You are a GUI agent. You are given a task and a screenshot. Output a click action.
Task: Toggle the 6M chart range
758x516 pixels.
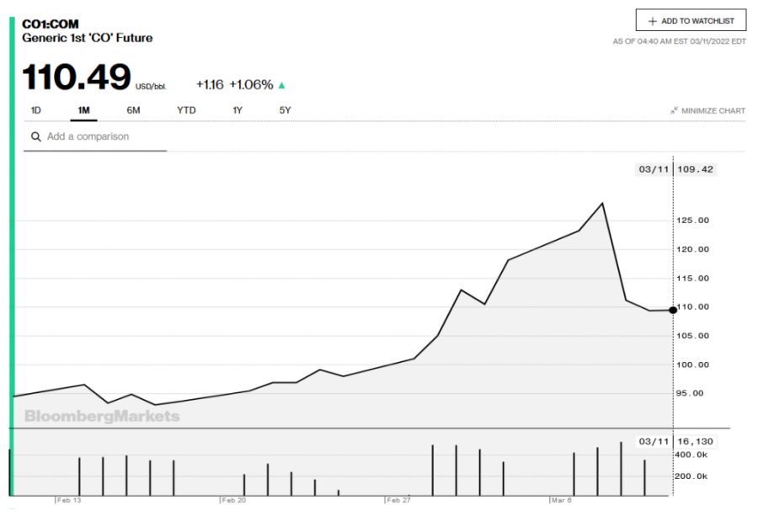tap(133, 110)
